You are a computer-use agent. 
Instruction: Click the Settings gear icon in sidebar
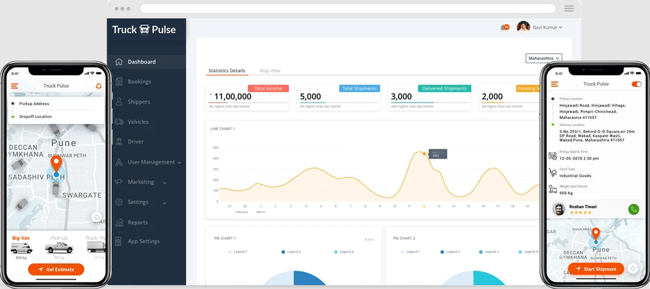119,202
